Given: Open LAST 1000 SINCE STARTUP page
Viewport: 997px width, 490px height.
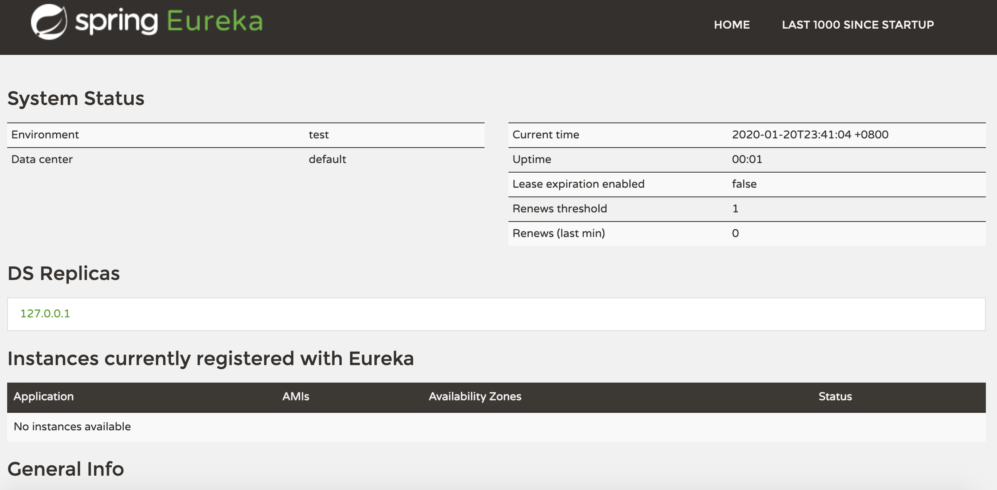Looking at the screenshot, I should point(858,25).
